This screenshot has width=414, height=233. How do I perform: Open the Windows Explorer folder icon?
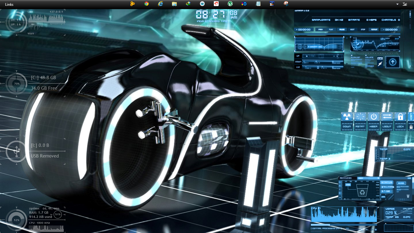[174, 4]
